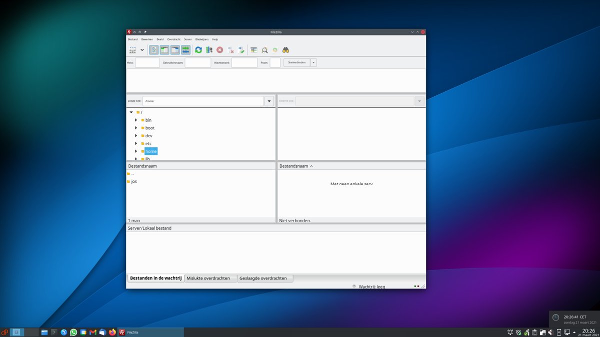Click the Snelverbinden button
Viewport: 600px width, 337px height.
[x=296, y=62]
